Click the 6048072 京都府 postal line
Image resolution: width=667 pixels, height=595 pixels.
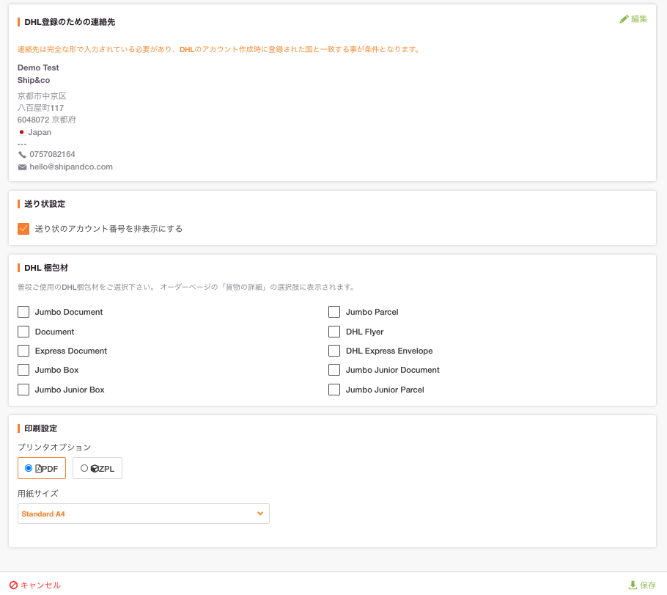point(46,120)
